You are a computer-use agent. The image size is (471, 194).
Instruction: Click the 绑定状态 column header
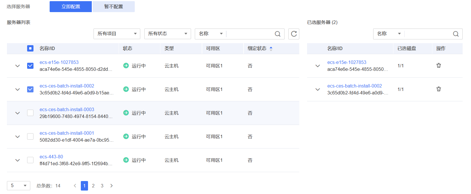coord(257,48)
